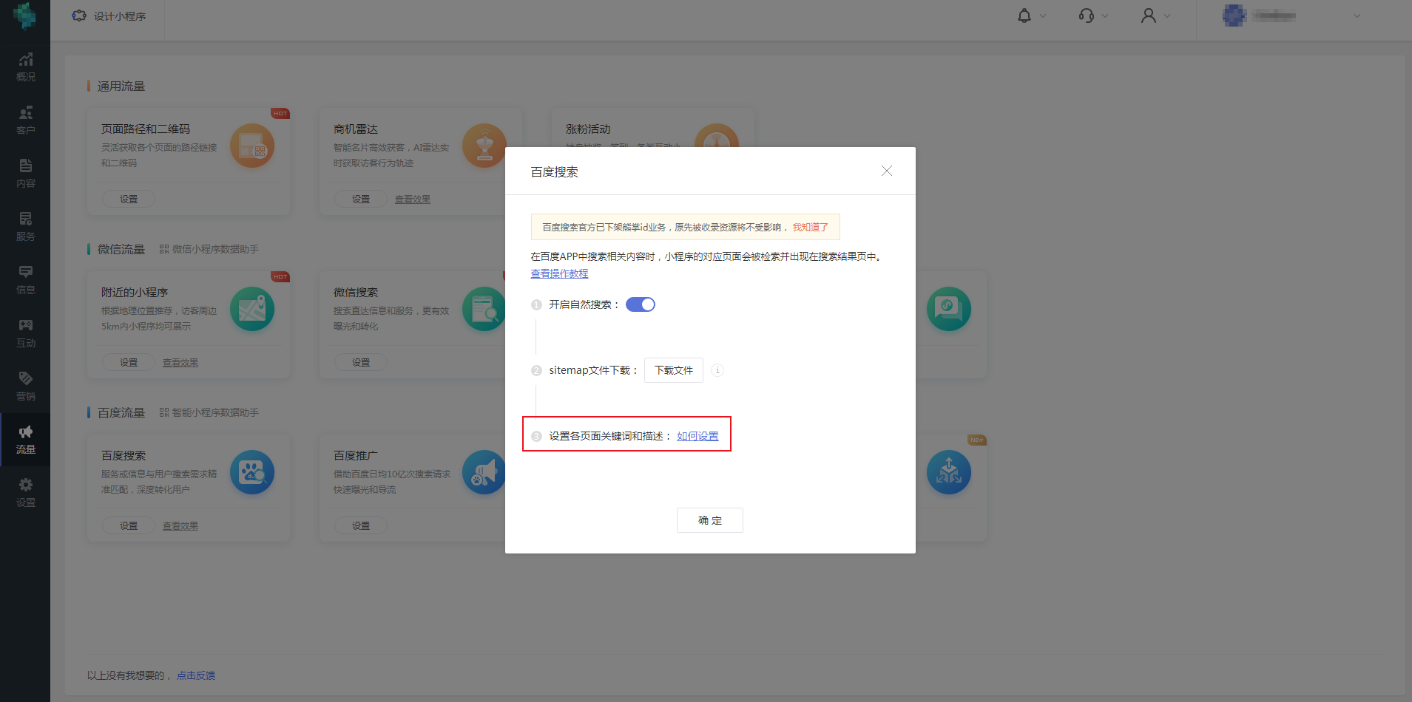
Task: Expand the user profile dropdown arrow
Action: click(1167, 16)
